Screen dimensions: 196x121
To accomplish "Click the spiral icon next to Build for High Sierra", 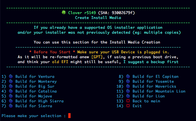I will (11, 101).
